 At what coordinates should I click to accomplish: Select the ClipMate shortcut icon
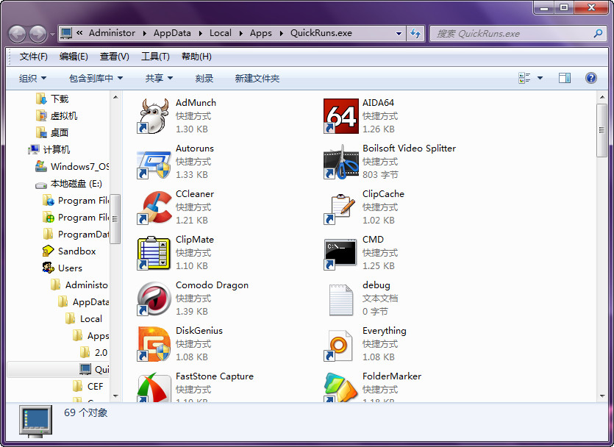click(154, 253)
